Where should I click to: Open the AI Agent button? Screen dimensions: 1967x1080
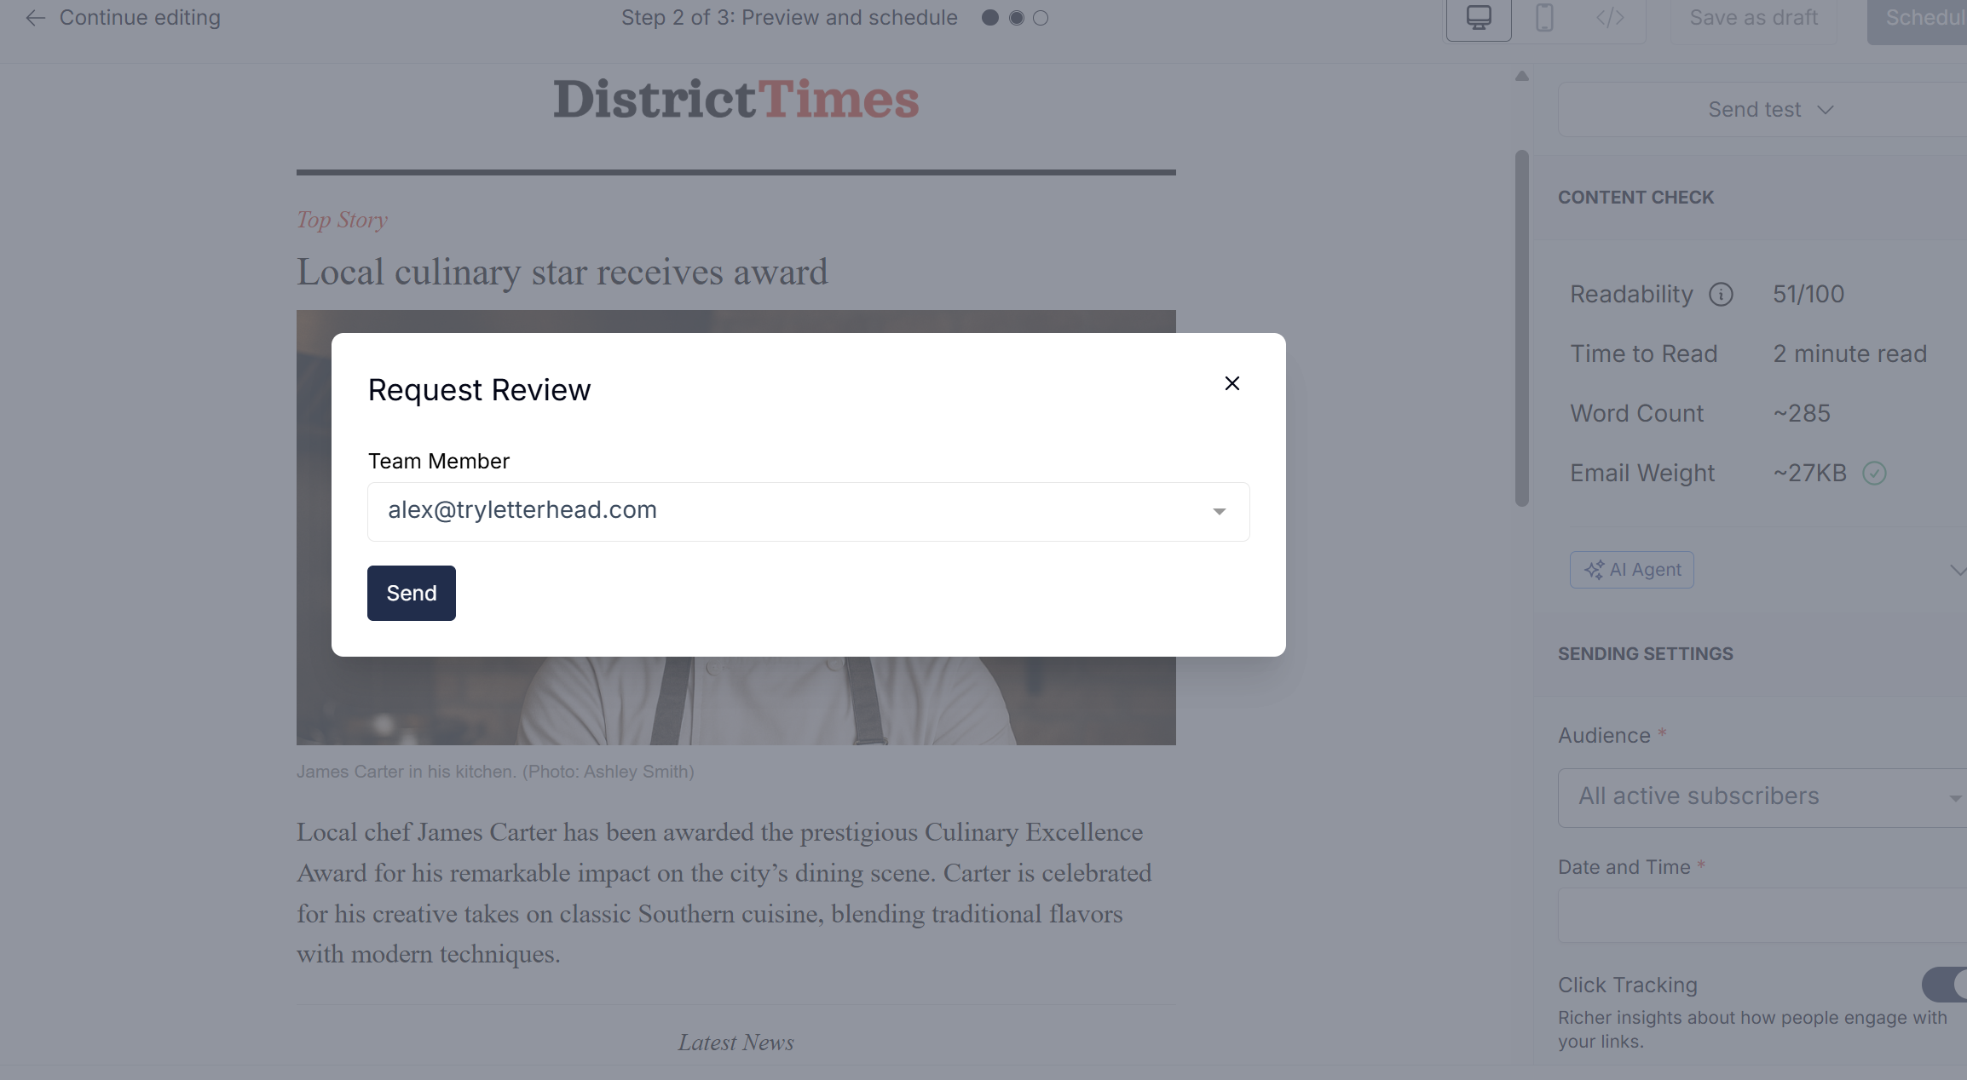(x=1631, y=570)
